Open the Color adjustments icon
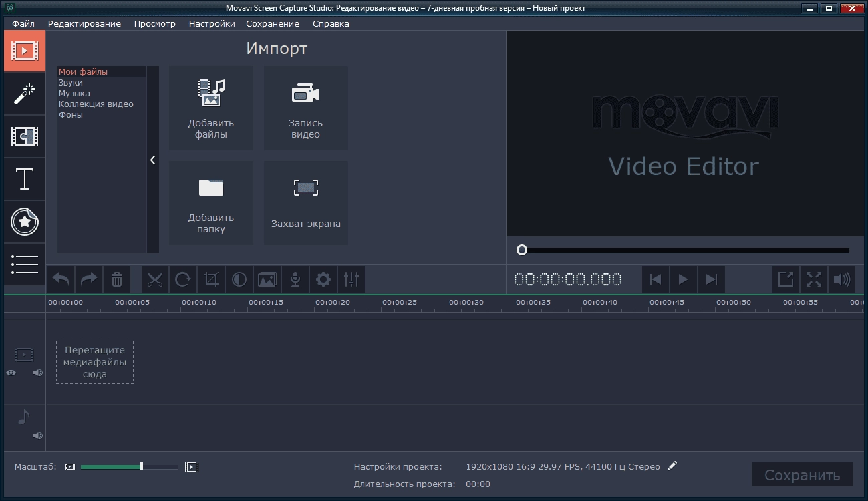Screen dimensions: 868x501 point(239,279)
